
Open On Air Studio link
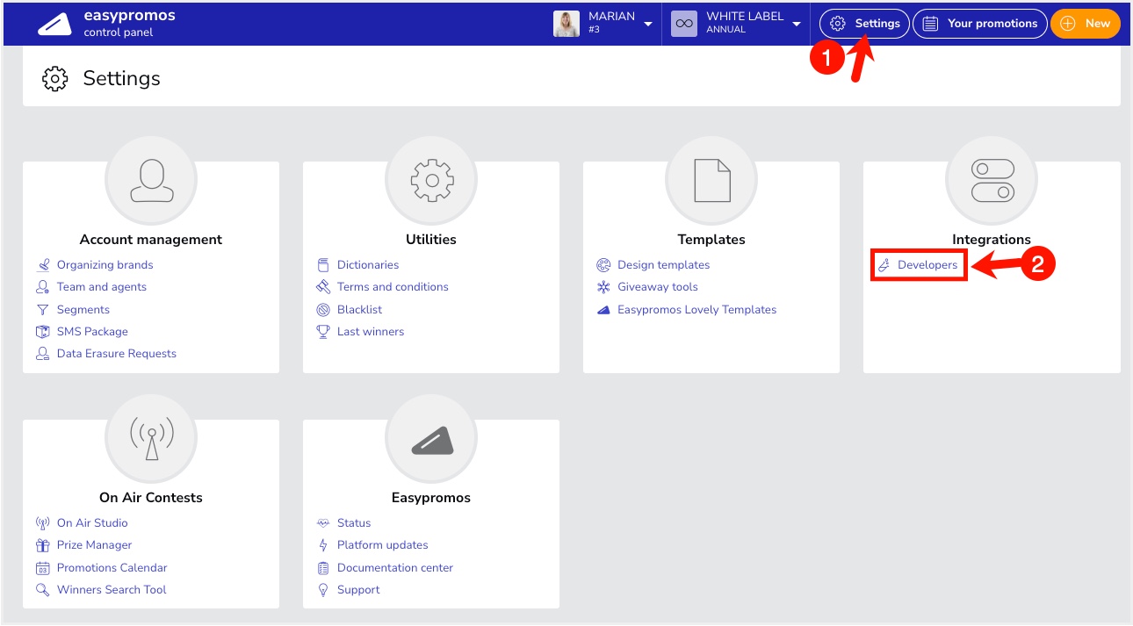(92, 523)
